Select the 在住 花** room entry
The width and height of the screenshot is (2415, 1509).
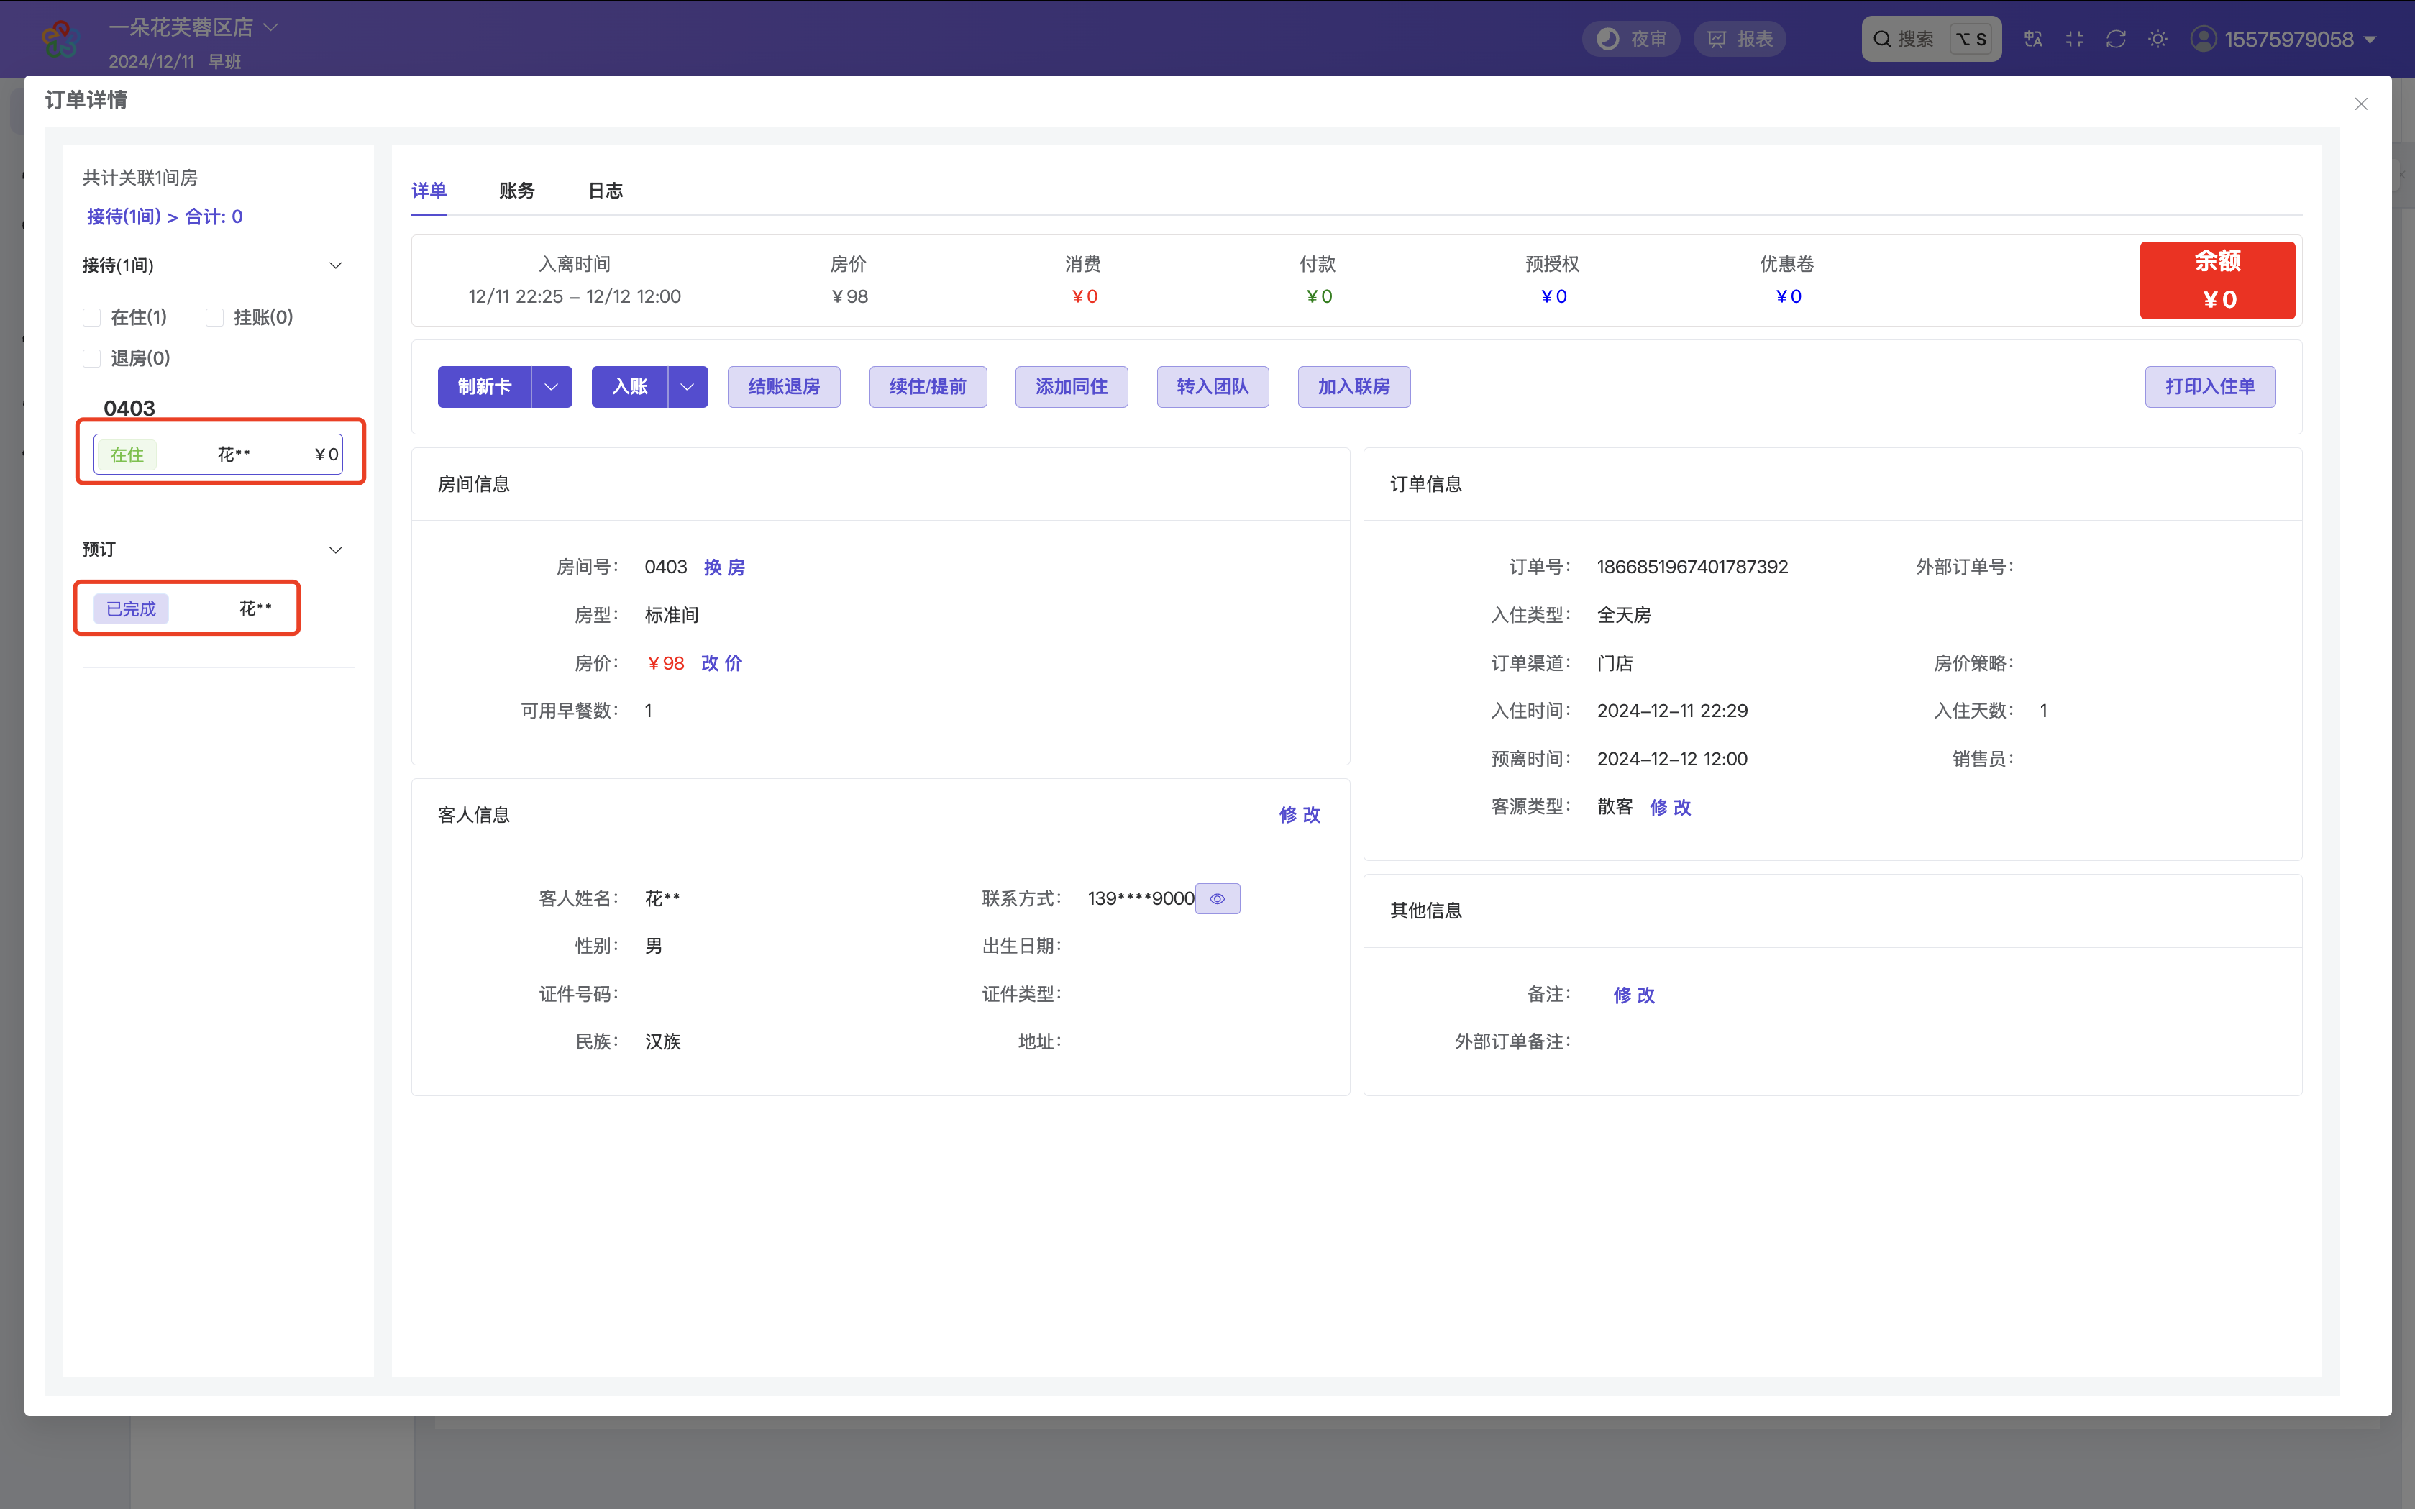pos(219,454)
